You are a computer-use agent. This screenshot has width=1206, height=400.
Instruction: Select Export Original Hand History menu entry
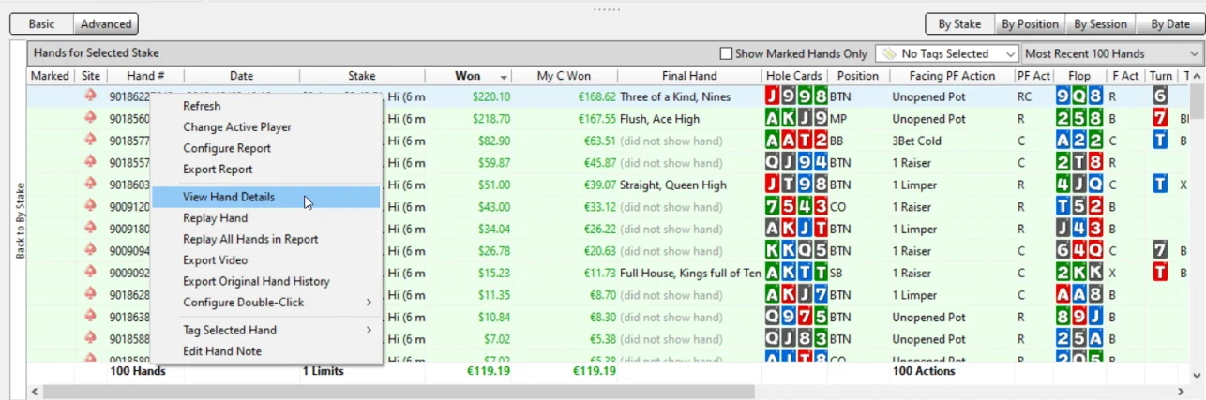[256, 281]
